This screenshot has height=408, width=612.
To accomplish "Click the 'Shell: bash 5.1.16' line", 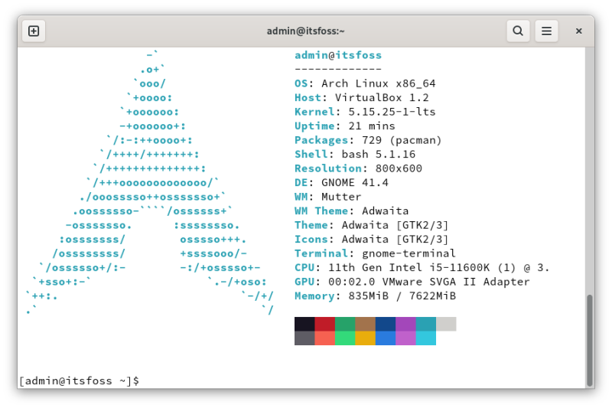I will pos(355,154).
